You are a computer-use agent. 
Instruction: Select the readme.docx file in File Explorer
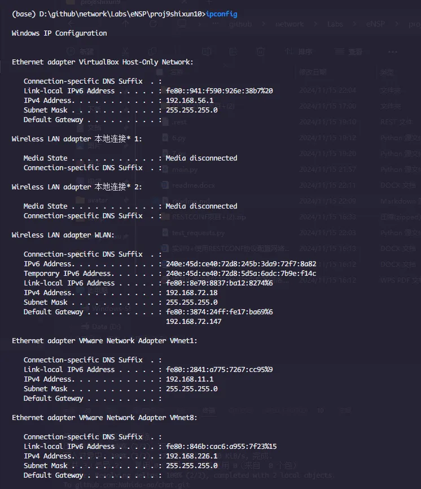[193, 185]
